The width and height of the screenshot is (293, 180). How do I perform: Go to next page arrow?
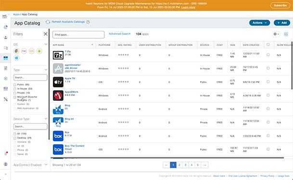click(204, 165)
